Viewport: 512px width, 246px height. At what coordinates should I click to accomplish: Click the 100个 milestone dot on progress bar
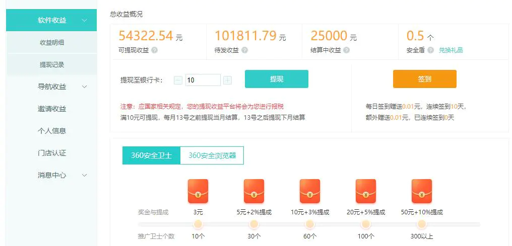pos(366,224)
